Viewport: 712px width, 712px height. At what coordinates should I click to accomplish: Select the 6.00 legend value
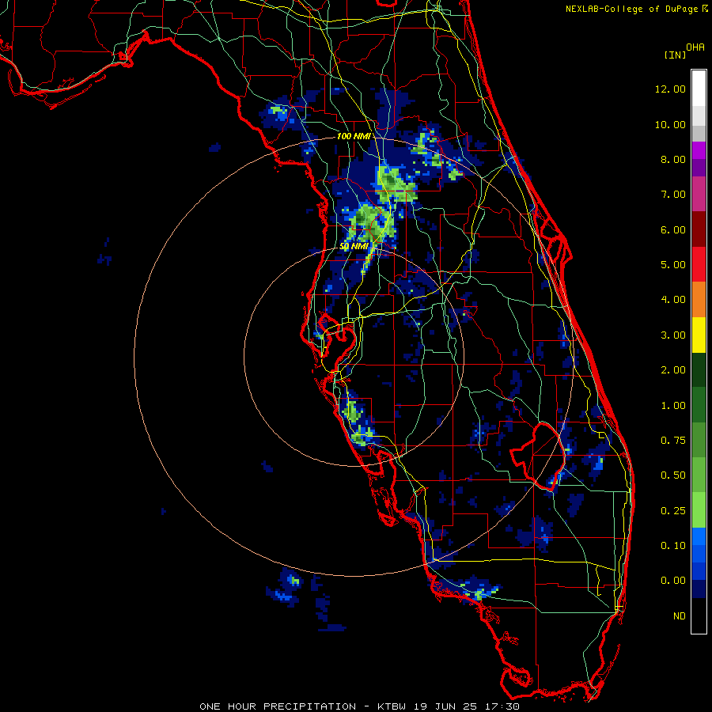[x=673, y=229]
